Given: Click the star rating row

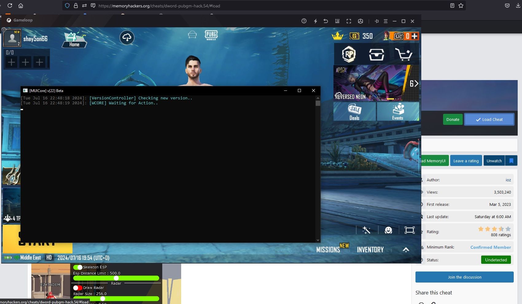Looking at the screenshot, I should (x=494, y=229).
